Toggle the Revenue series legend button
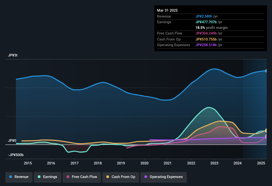Image resolution: width=272 pixels, height=186 pixels. point(19,177)
